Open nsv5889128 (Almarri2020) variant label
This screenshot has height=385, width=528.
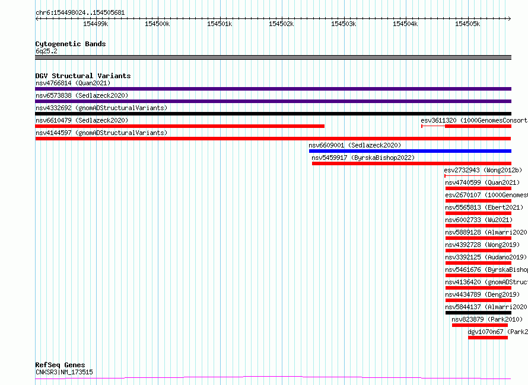(486, 232)
